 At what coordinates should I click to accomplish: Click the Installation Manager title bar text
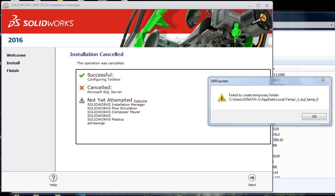click(x=45, y=5)
